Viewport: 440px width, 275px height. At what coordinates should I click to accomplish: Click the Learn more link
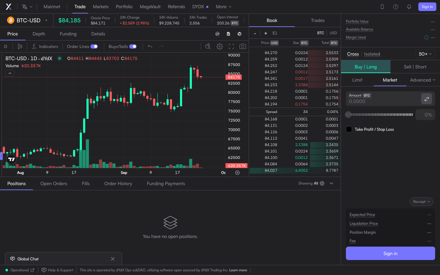click(x=238, y=270)
